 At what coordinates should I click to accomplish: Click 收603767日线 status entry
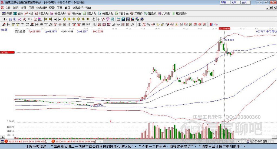point(257,141)
